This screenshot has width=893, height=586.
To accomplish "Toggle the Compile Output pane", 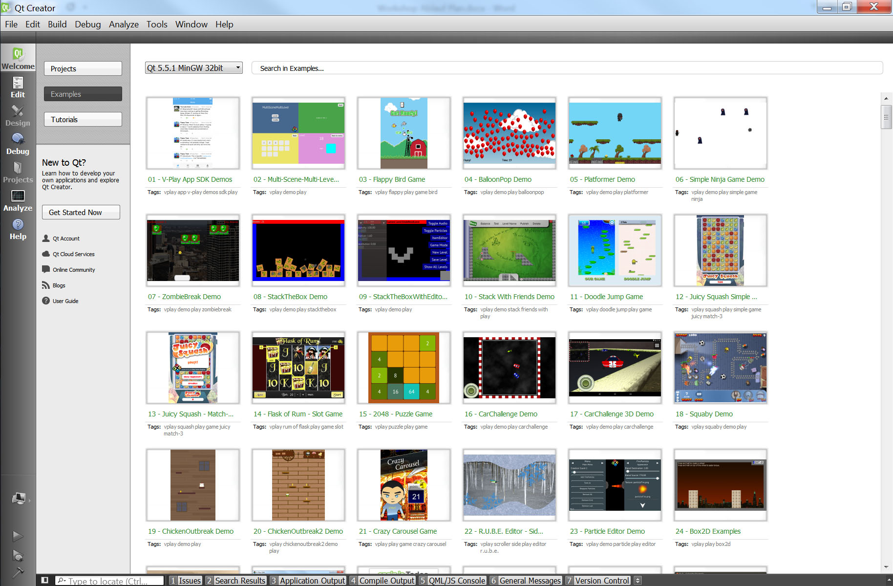I will coord(383,581).
